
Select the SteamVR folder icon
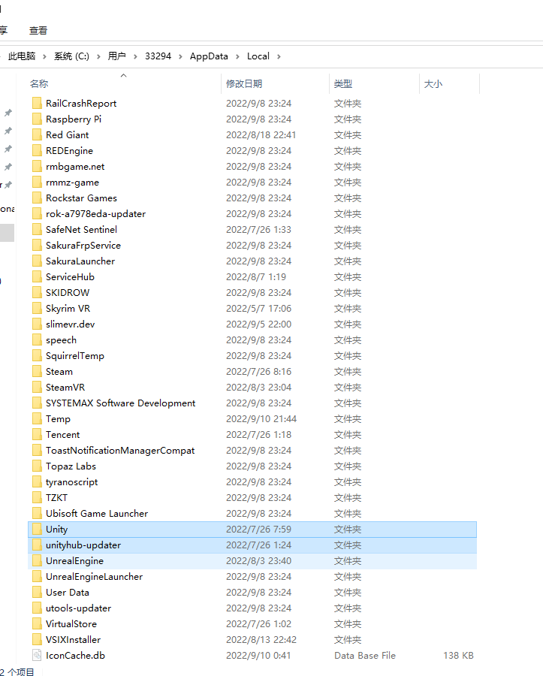37,387
